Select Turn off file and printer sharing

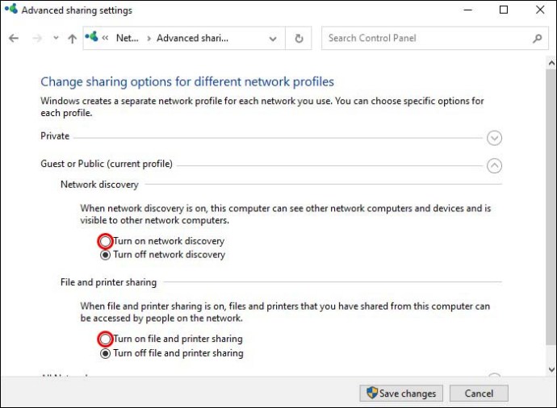(105, 353)
